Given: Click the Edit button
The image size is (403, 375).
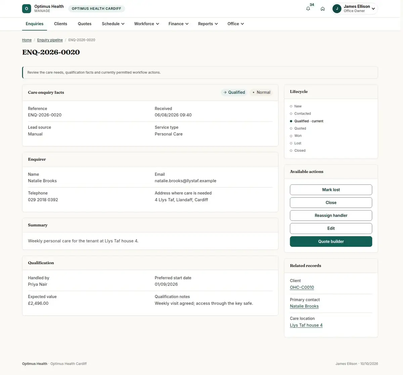Looking at the screenshot, I should (x=331, y=228).
